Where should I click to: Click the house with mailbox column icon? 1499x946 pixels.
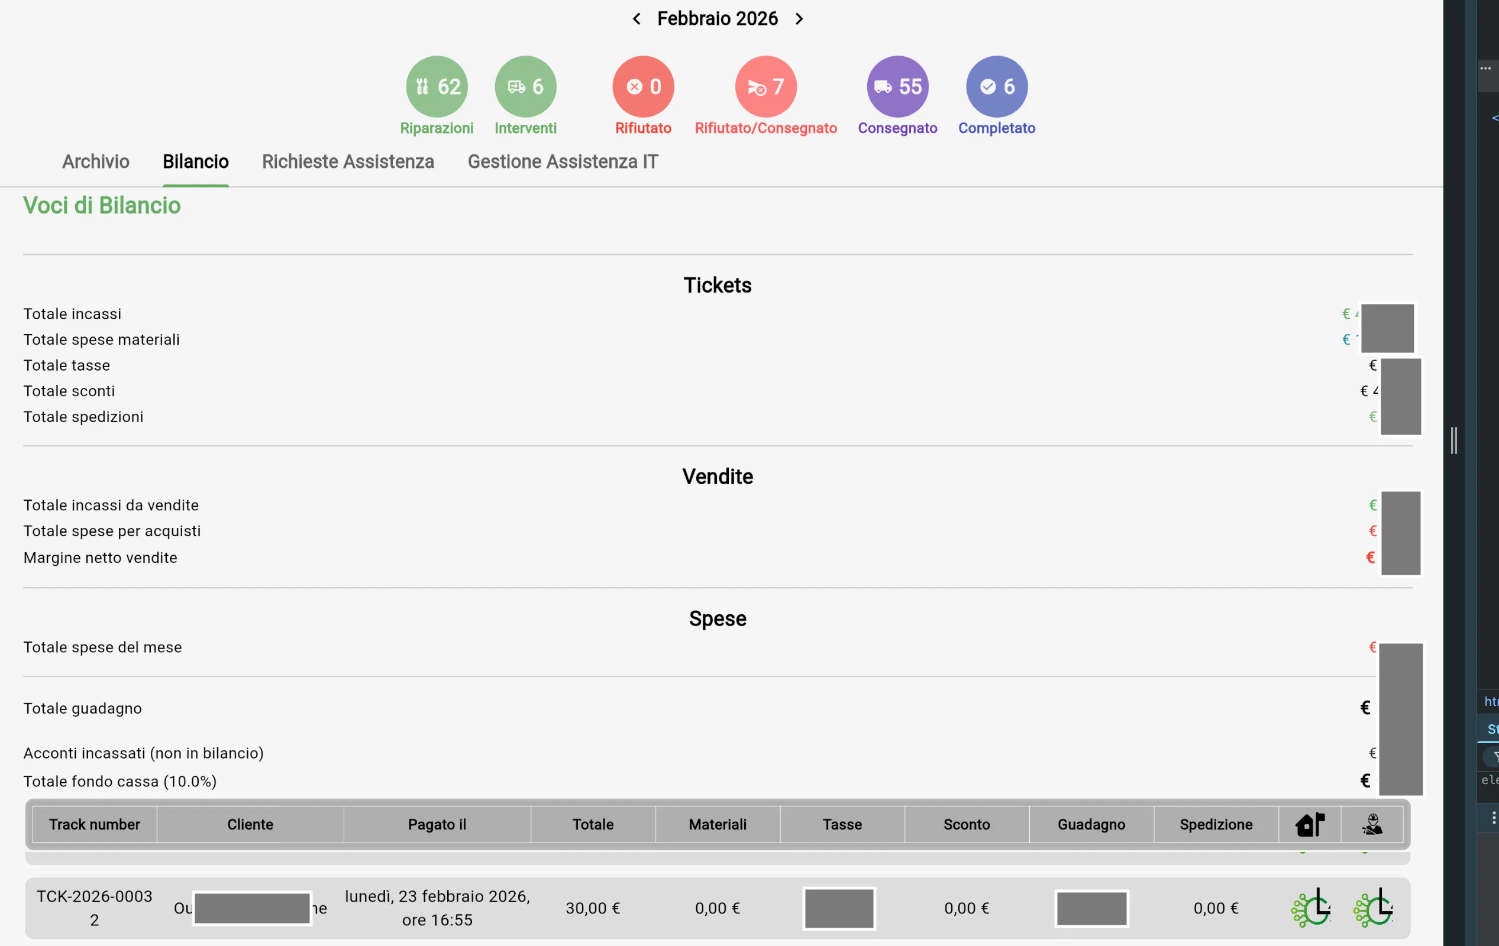point(1309,825)
